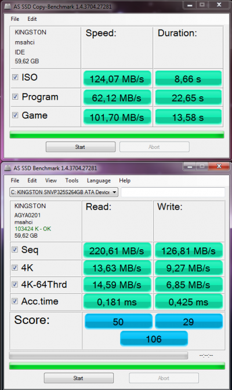The width and height of the screenshot is (232, 390).
Task: Minimize the AS SSD Benchmark window
Action: point(190,166)
